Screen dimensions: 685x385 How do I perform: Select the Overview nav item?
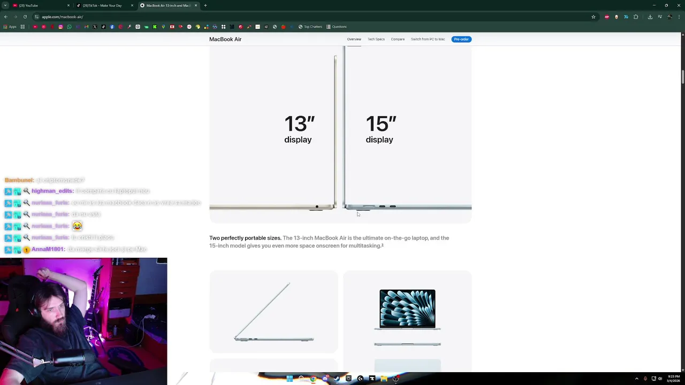354,39
